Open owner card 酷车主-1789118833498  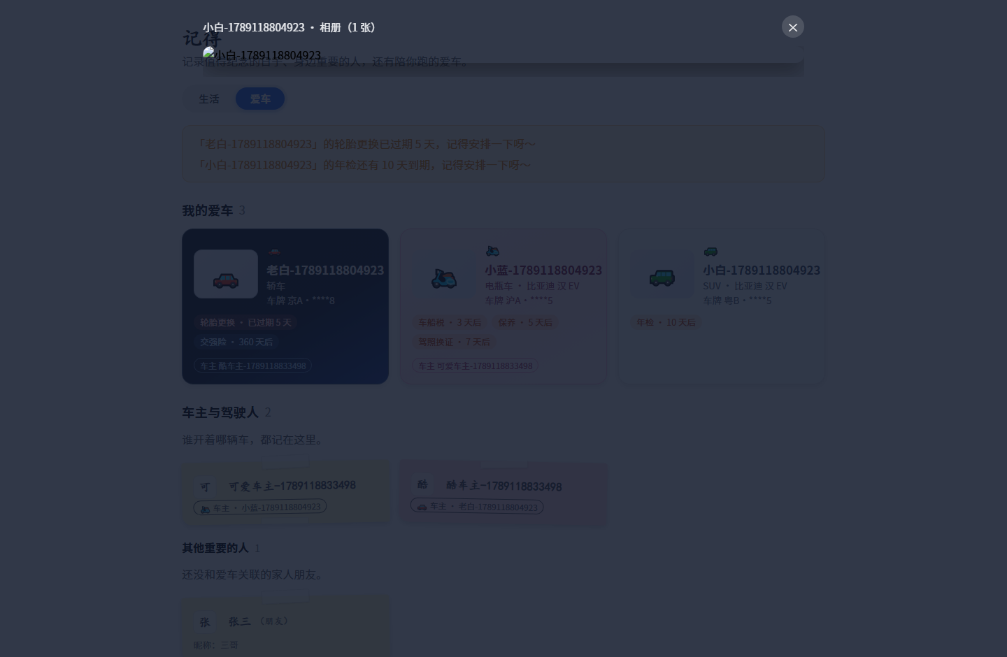pyautogui.click(x=503, y=493)
